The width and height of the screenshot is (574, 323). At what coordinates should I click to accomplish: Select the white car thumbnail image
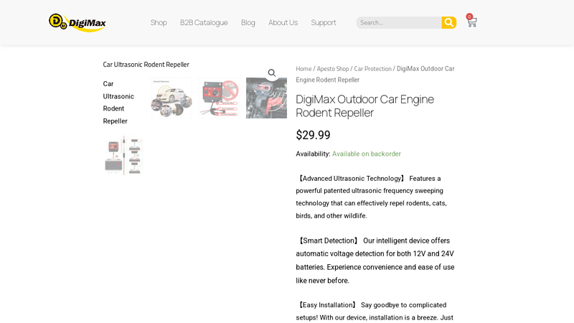click(171, 98)
